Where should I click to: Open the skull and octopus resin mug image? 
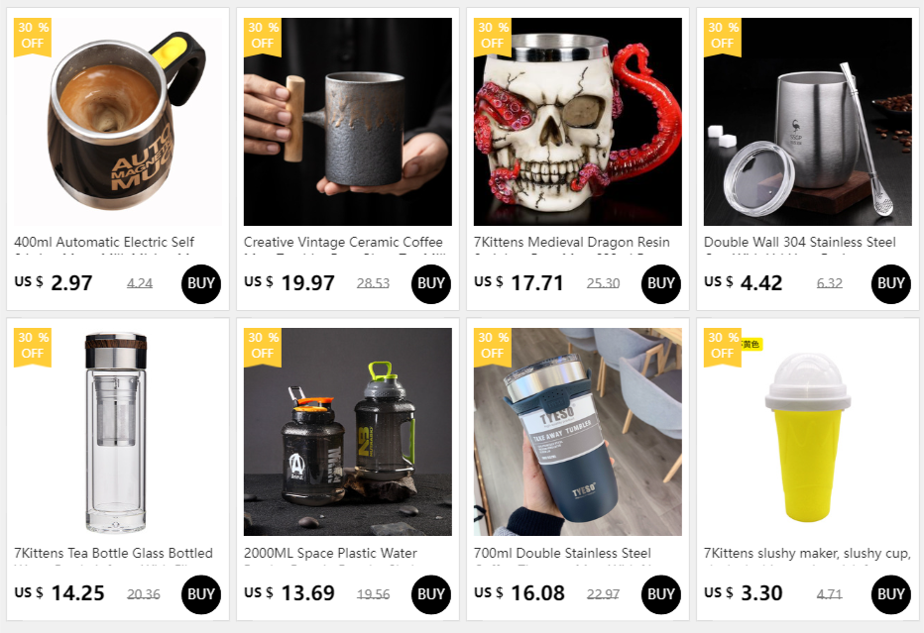pos(577,122)
